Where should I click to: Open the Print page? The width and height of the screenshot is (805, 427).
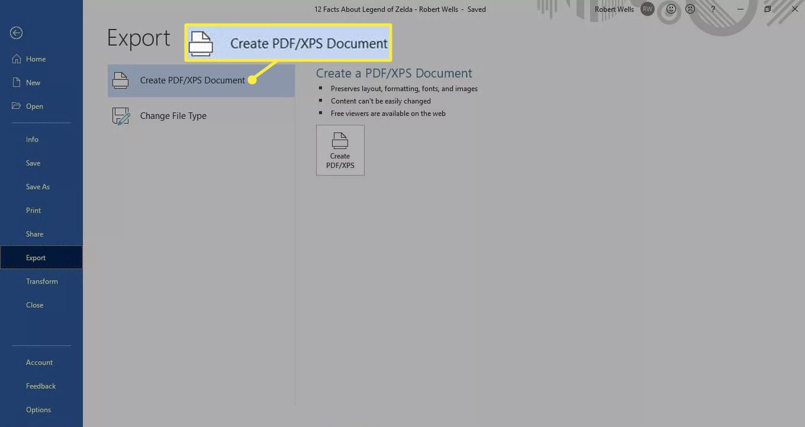(x=41, y=211)
